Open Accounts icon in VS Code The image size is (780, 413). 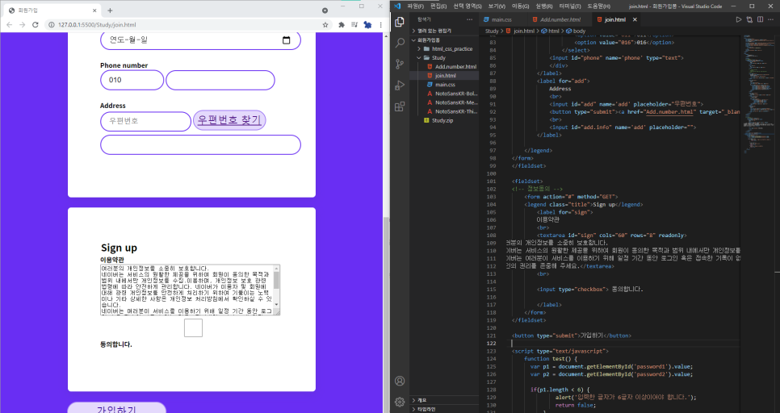click(x=400, y=381)
